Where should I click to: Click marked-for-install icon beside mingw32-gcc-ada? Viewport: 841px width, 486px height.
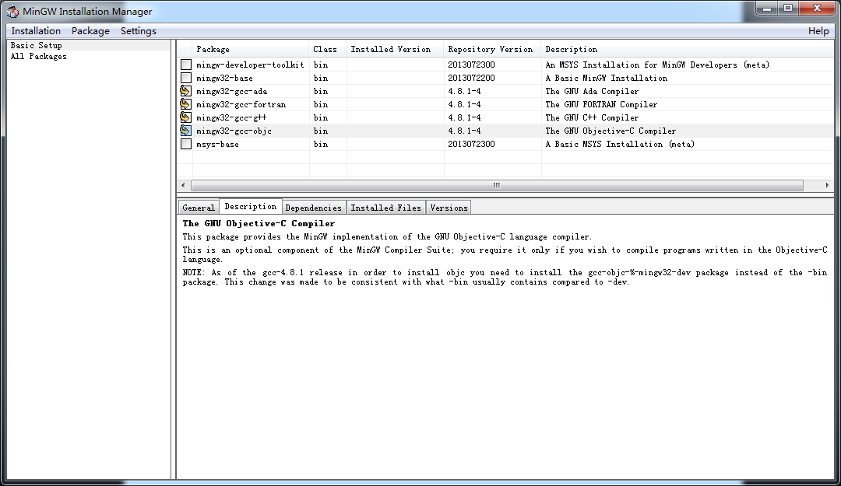[185, 91]
